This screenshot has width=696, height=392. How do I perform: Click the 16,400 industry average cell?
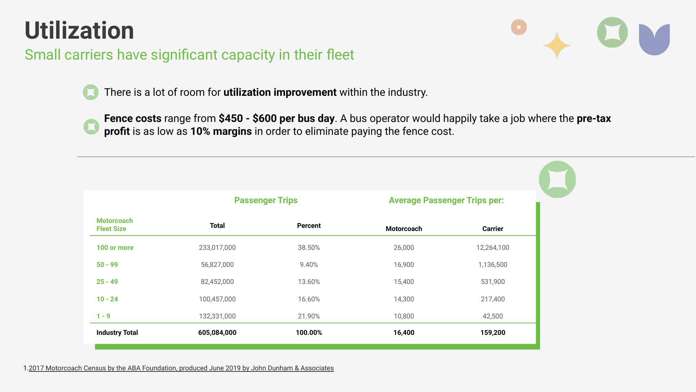(x=404, y=332)
